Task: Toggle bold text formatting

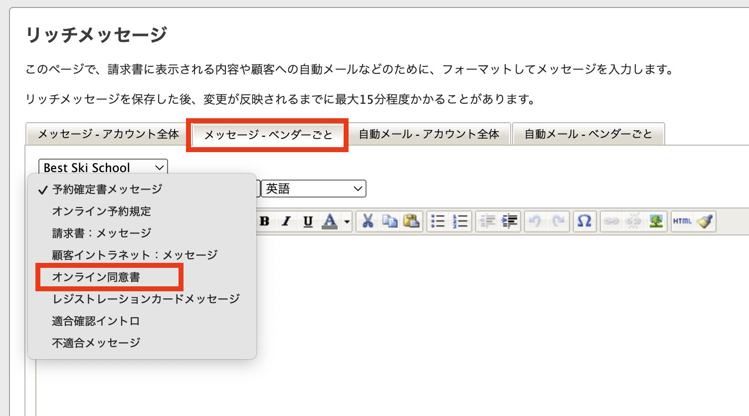Action: point(265,221)
